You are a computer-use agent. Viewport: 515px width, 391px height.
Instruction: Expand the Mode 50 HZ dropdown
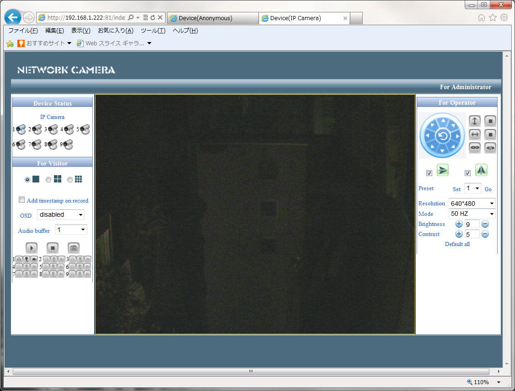pos(472,214)
